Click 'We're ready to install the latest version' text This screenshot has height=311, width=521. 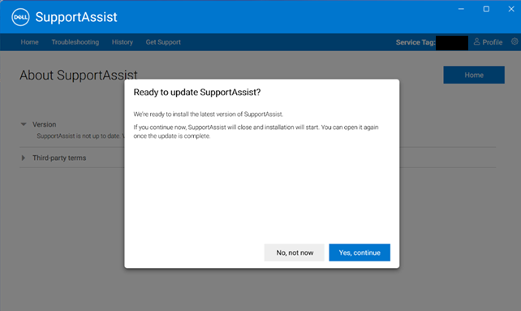[209, 114]
